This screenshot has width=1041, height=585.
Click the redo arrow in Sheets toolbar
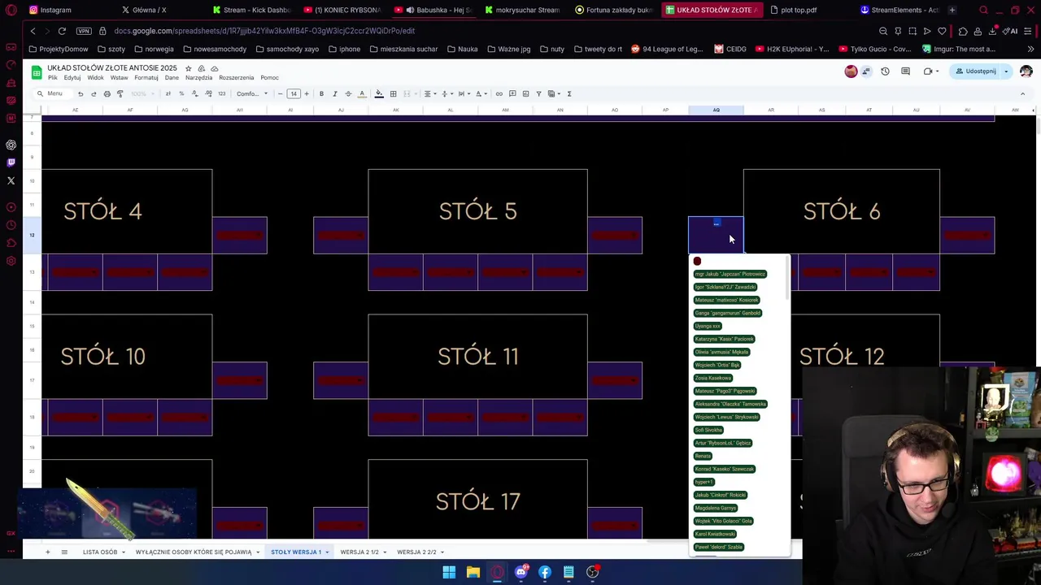pyautogui.click(x=94, y=93)
